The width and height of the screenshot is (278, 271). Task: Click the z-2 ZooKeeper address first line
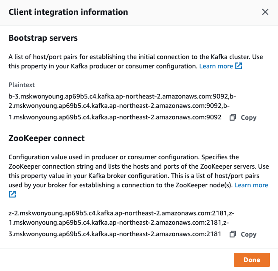[121, 213]
